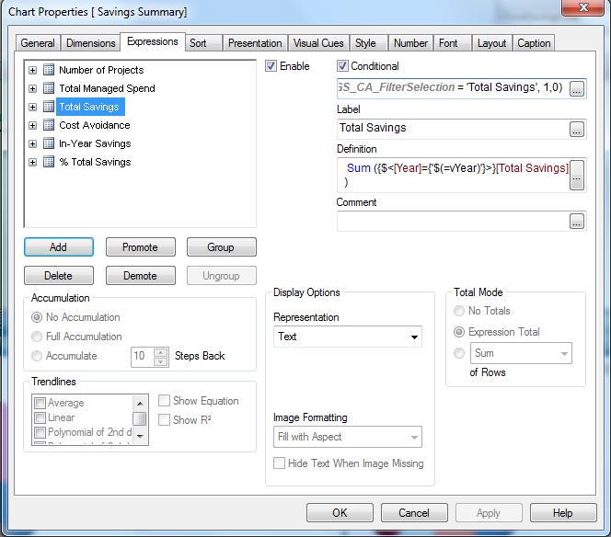Check the Average trendline option
The width and height of the screenshot is (611, 537).
coord(40,403)
